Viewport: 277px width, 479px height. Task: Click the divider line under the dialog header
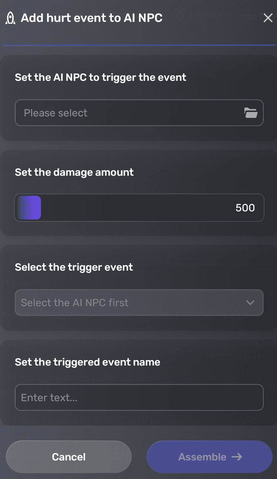pyautogui.click(x=138, y=45)
